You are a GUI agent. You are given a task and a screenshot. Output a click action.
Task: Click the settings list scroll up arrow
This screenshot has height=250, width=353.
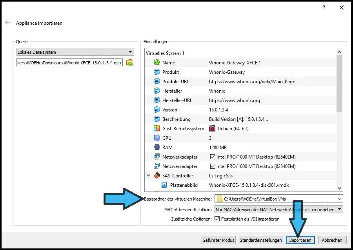tap(340, 52)
